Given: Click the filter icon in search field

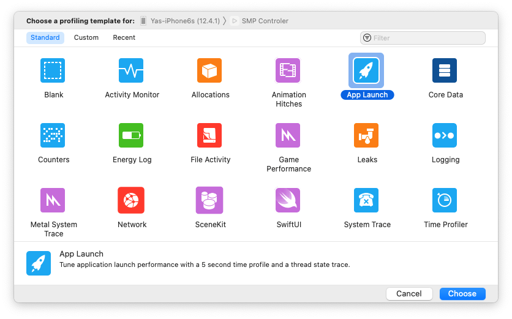Looking at the screenshot, I should (x=367, y=38).
